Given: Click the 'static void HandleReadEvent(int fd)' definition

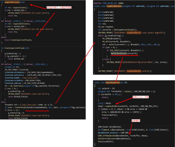Looking at the screenshot, I should [111, 83].
